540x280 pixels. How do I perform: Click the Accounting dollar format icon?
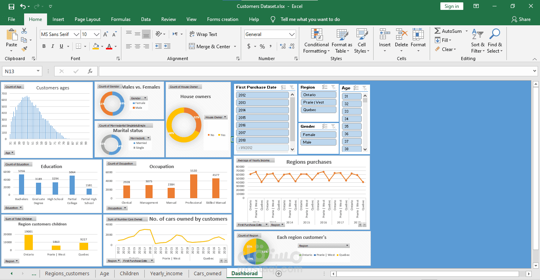point(249,46)
